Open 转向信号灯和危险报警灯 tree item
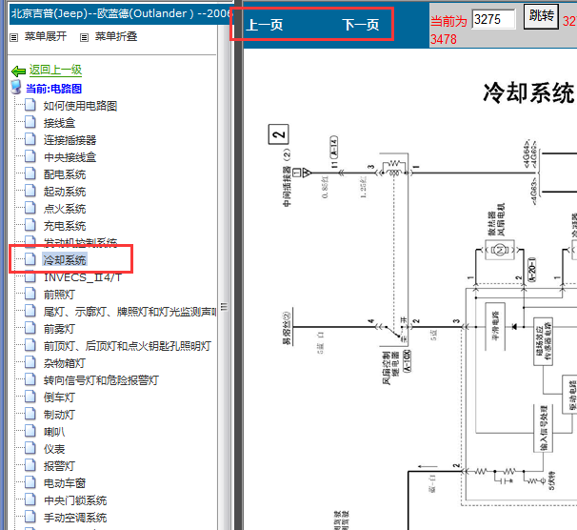 coord(101,380)
